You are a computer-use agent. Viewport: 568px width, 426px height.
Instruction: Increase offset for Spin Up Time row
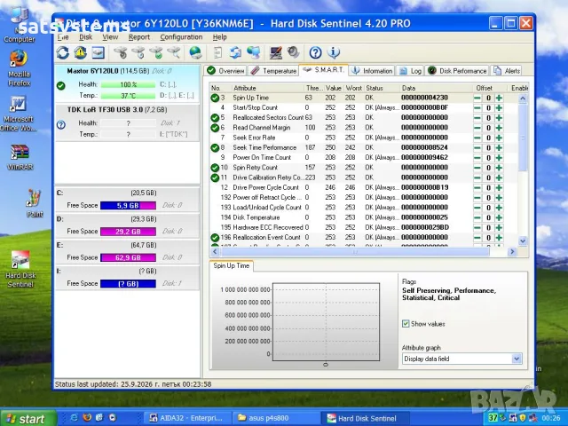[x=499, y=98]
